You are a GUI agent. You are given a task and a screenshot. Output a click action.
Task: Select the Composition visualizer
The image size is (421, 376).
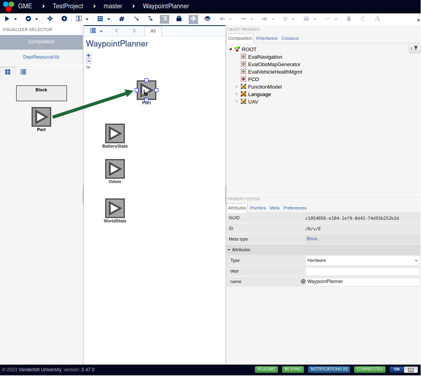41,42
